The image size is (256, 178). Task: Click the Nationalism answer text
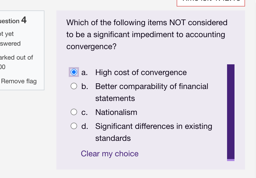point(116,112)
